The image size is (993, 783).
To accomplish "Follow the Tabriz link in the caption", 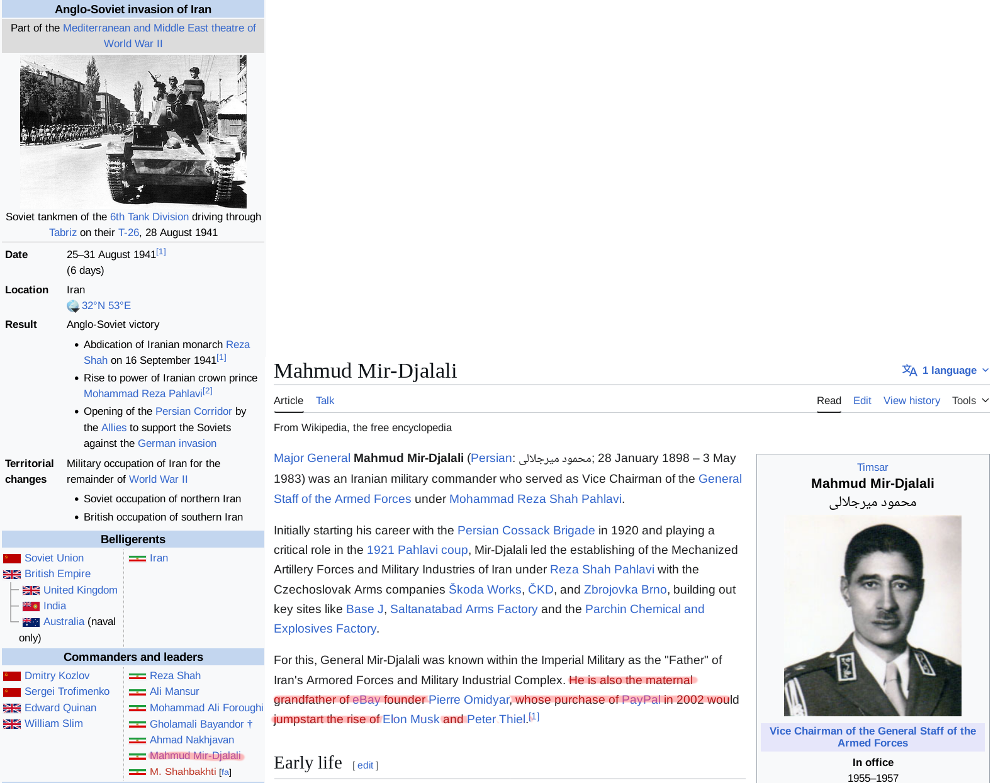I will tap(63, 232).
